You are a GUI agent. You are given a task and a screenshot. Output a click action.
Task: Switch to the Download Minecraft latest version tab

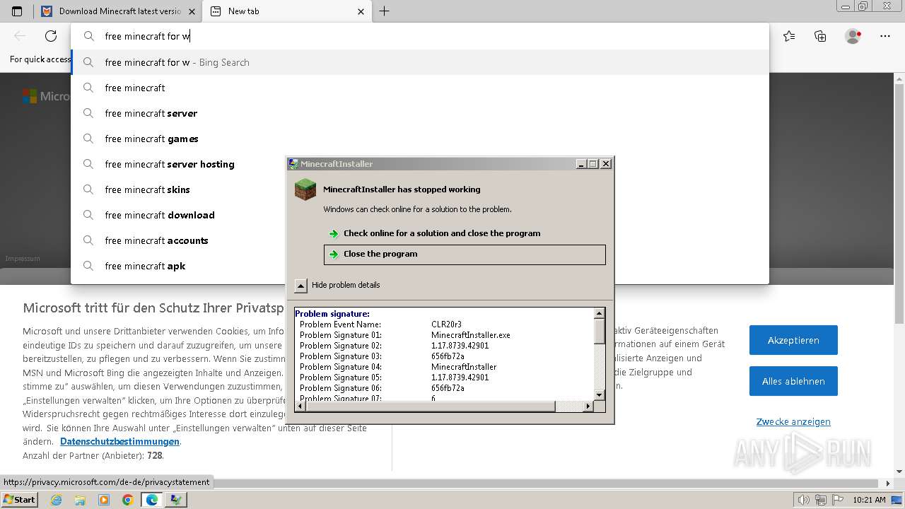pos(117,11)
